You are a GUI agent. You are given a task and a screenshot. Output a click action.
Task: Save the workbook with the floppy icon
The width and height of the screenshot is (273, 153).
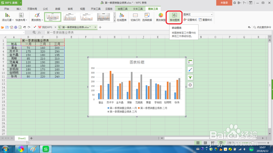7,27
